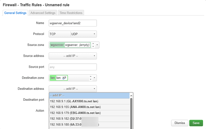Click the wgserver source zone badge

pos(70,45)
